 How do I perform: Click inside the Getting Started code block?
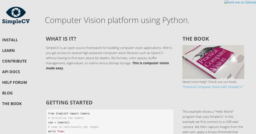tap(110, 122)
